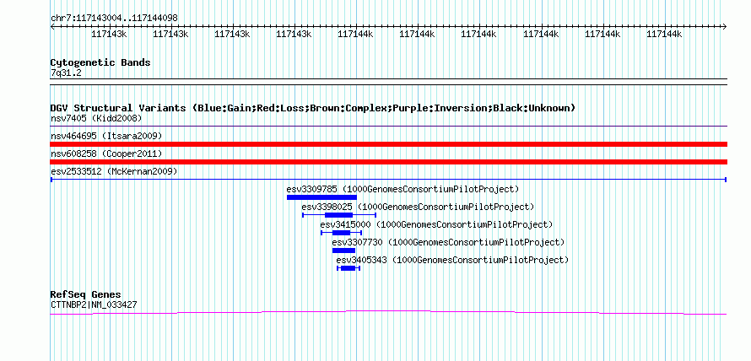Select the blue esv3405343 feature glyph
The height and width of the screenshot is (361, 751).
click(348, 268)
